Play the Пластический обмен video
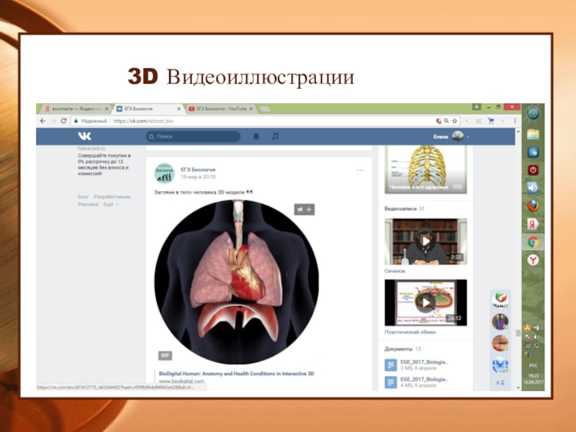 425,302
